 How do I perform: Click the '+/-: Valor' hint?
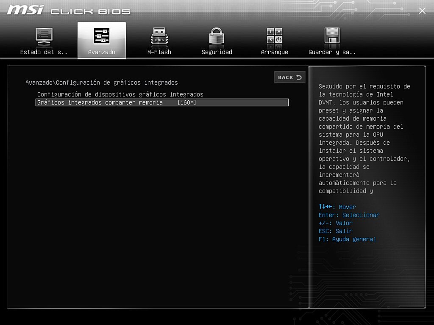336,223
